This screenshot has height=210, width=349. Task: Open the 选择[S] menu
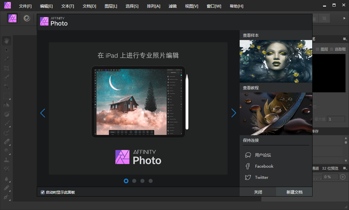point(132,6)
